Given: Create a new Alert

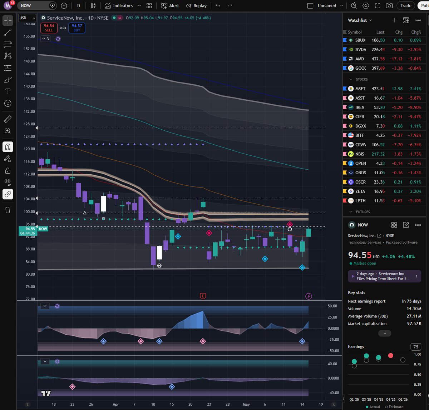Looking at the screenshot, I should click(170, 6).
